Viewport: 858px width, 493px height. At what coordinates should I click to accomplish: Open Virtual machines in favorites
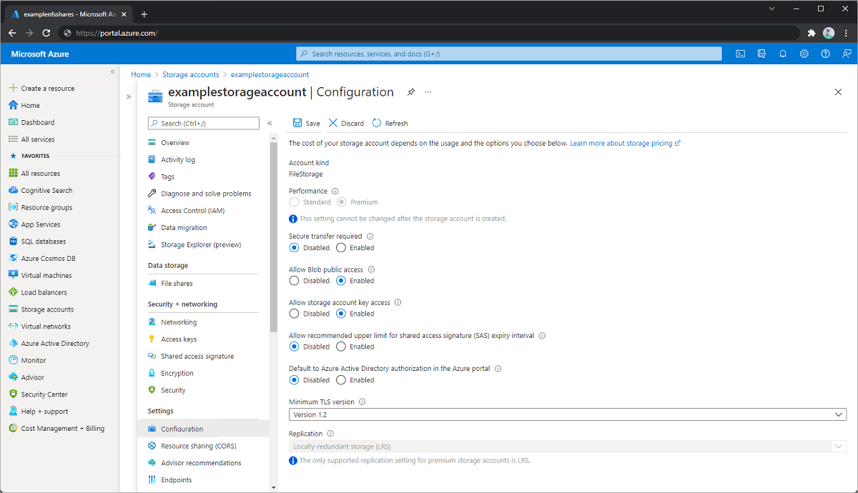pos(46,275)
